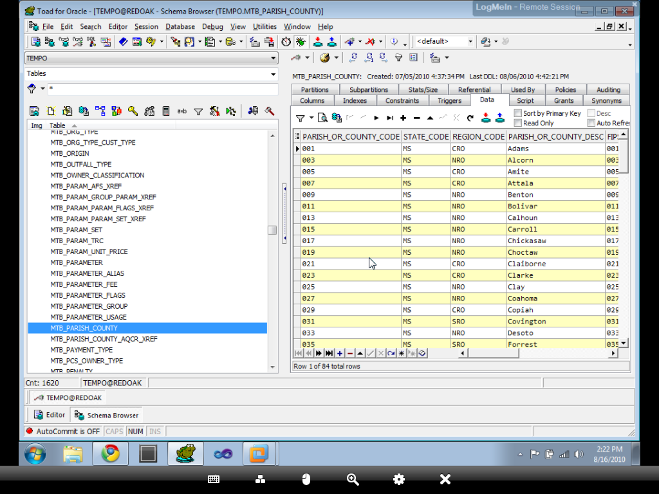Click the rollback icon with blue arrow in main toolbar
Screen dimensions: 659x494
(x=332, y=42)
